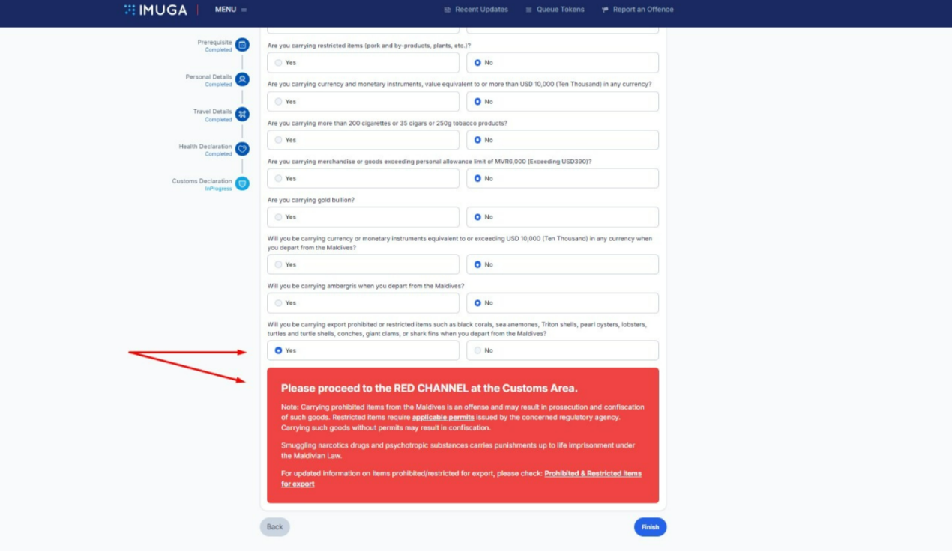Click the RED CHANNEL warning heading
The image size is (952, 551).
pyautogui.click(x=430, y=388)
